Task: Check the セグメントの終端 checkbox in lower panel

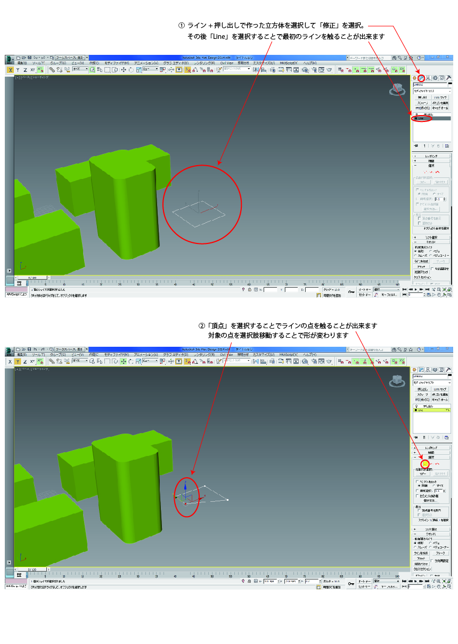Action: pos(418,496)
